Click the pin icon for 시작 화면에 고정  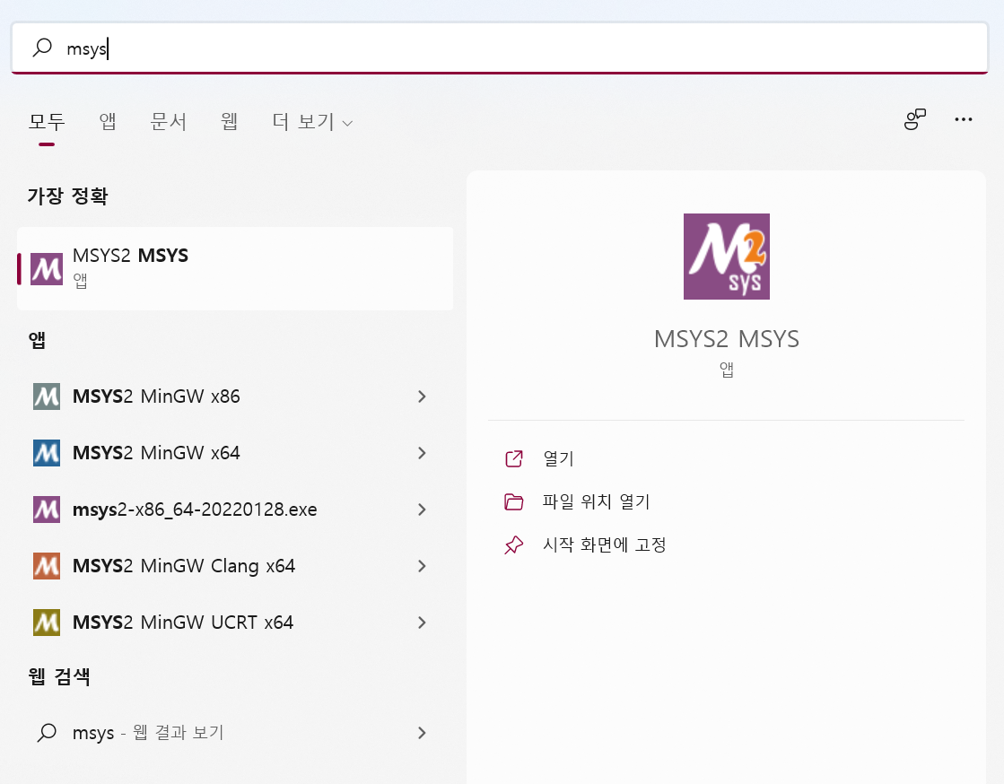click(x=513, y=544)
